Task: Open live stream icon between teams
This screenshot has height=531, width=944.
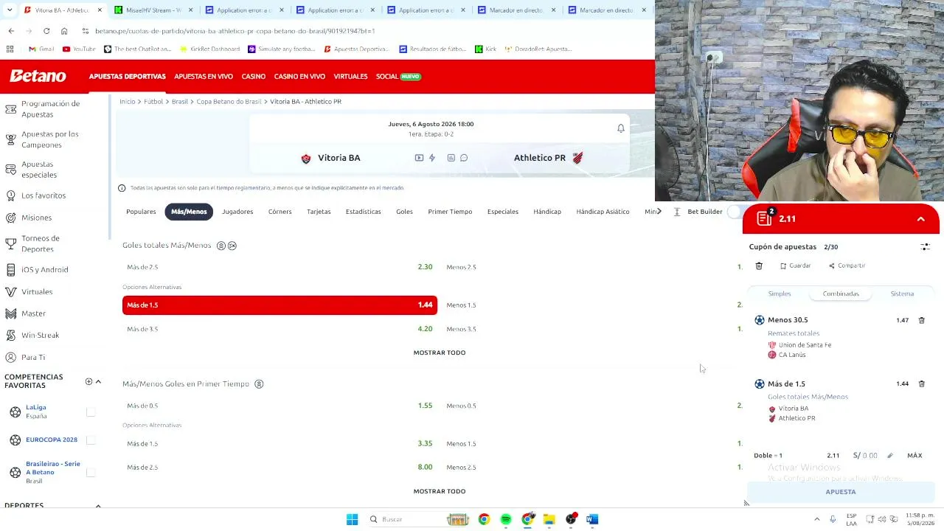Action: pos(419,158)
